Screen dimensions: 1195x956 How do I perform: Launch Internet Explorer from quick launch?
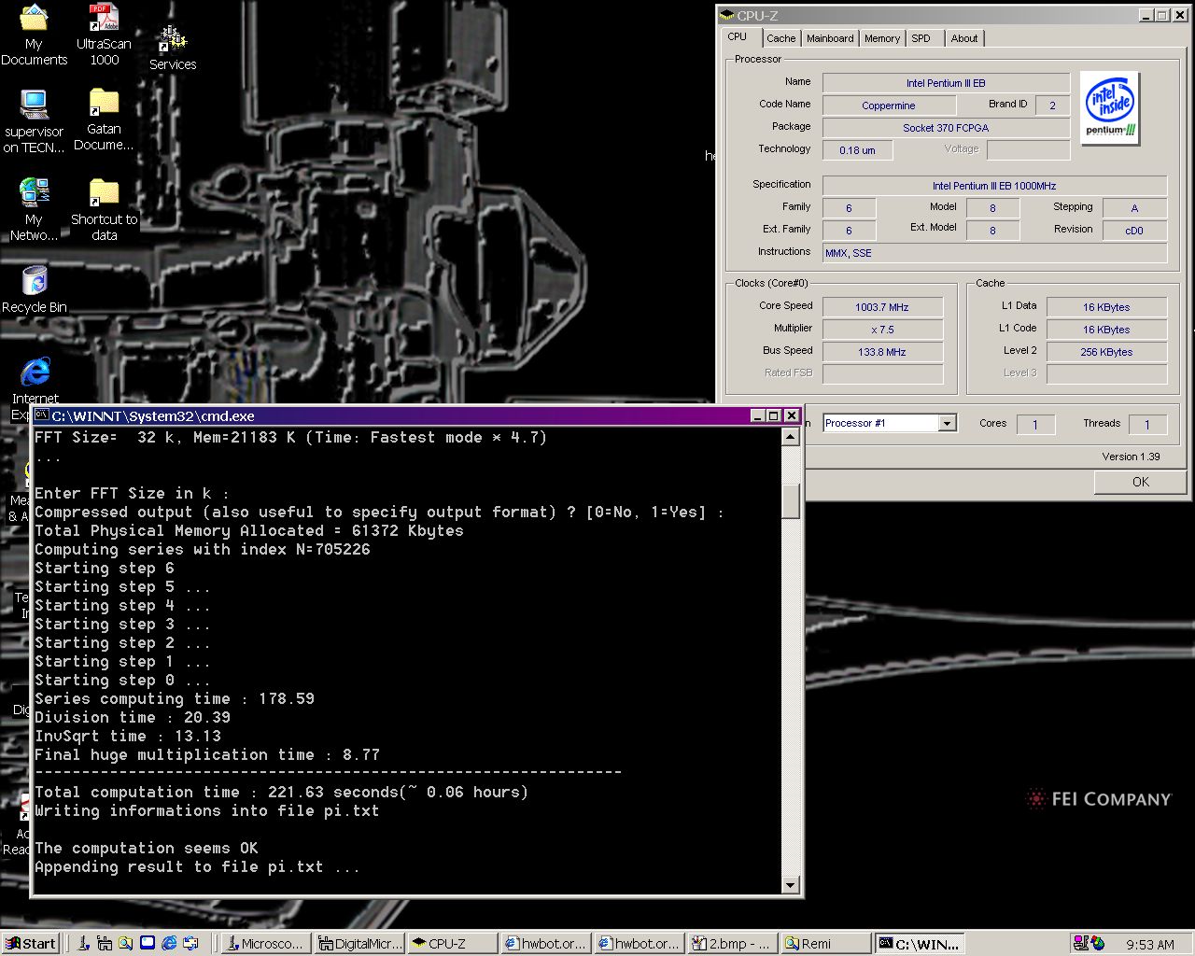[169, 944]
